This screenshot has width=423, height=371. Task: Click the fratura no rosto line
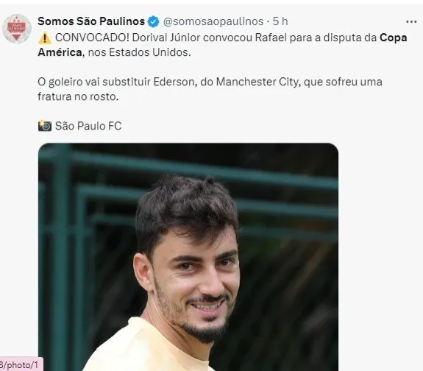tap(78, 96)
